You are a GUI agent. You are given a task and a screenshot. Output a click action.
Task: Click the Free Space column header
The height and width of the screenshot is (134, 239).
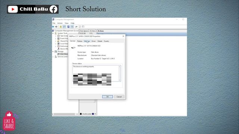coord(84,31)
